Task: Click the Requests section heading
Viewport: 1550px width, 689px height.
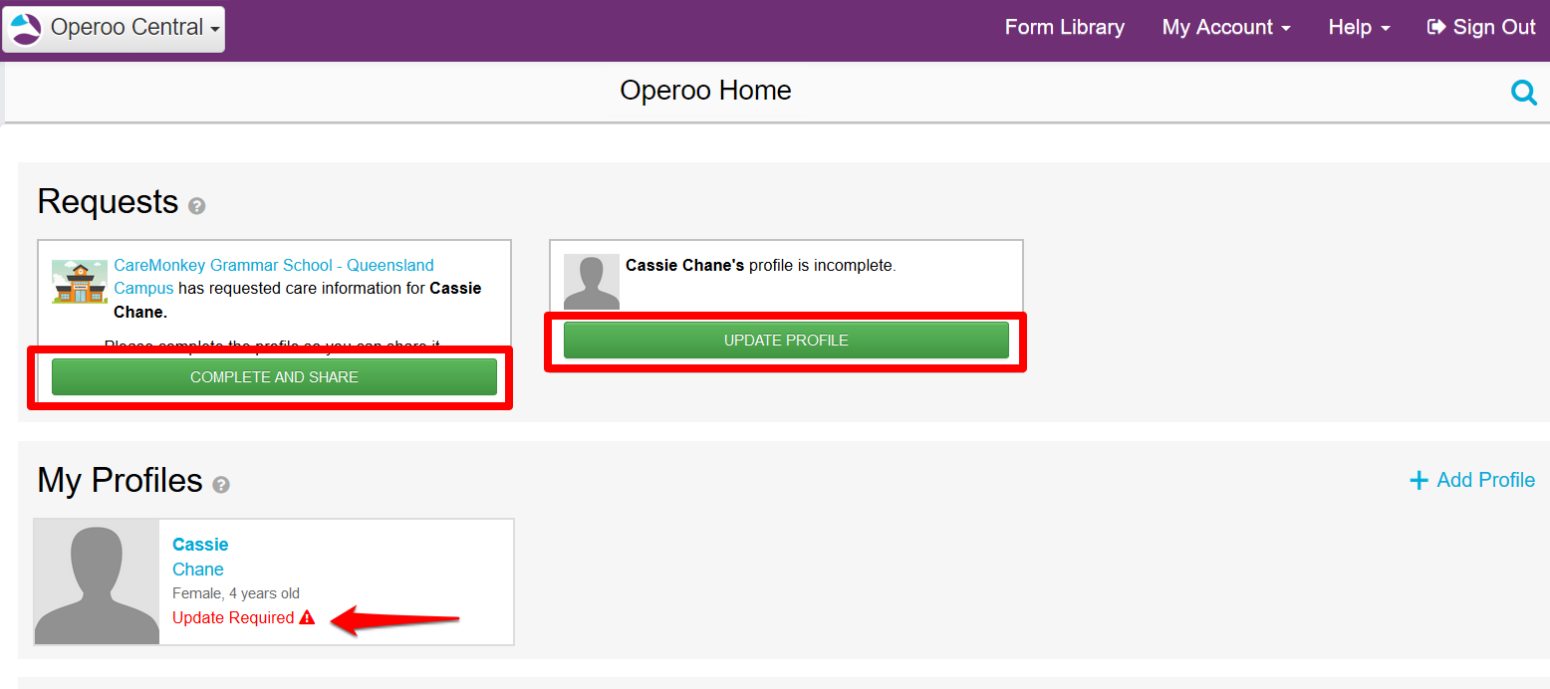Action: tap(108, 202)
